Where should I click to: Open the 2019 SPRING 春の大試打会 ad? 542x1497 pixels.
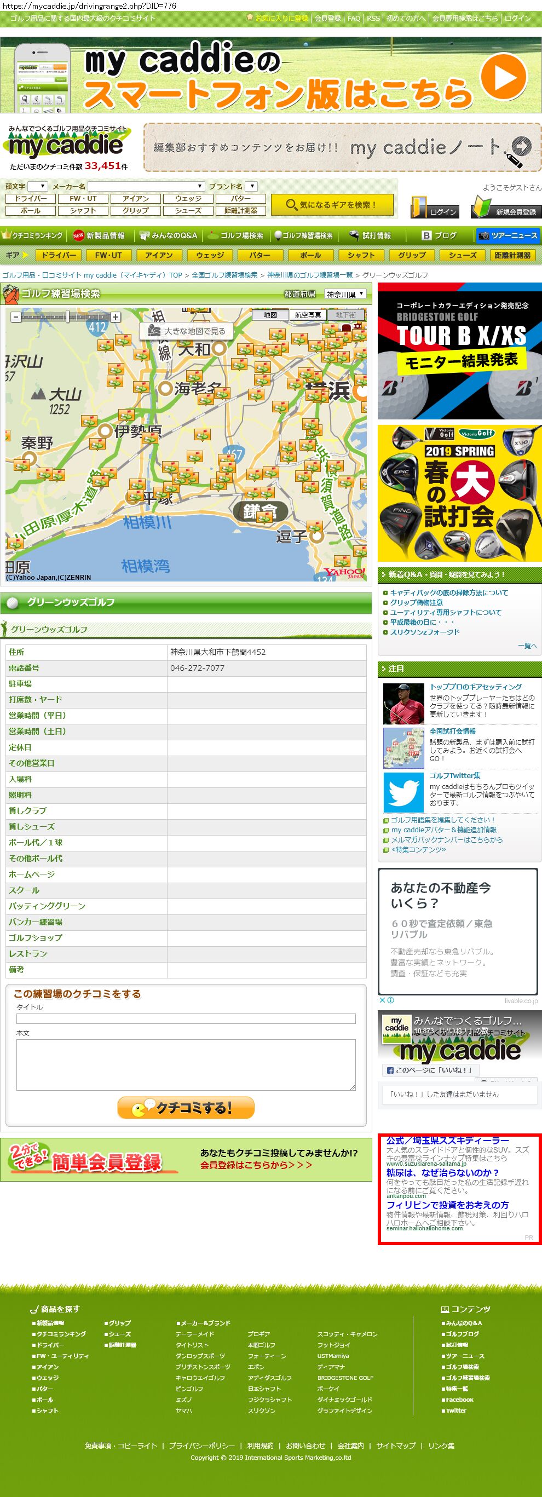pos(459,493)
